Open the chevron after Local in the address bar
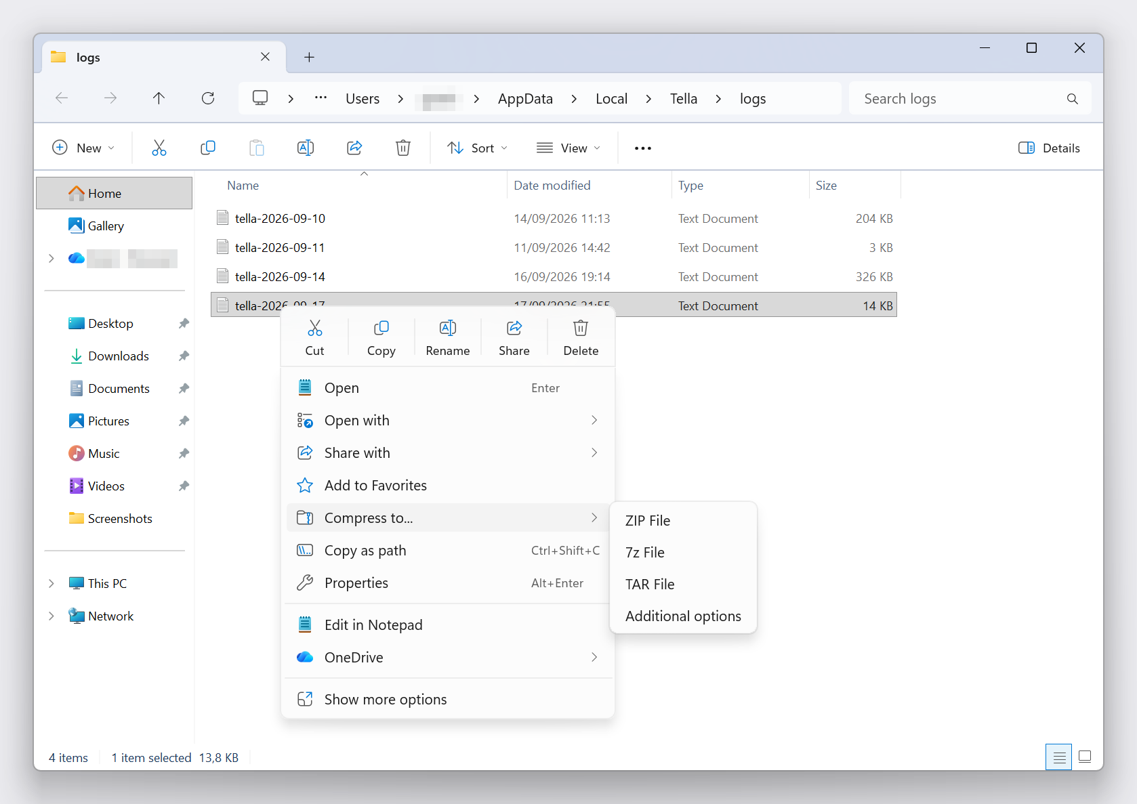This screenshot has width=1137, height=804. [x=648, y=99]
